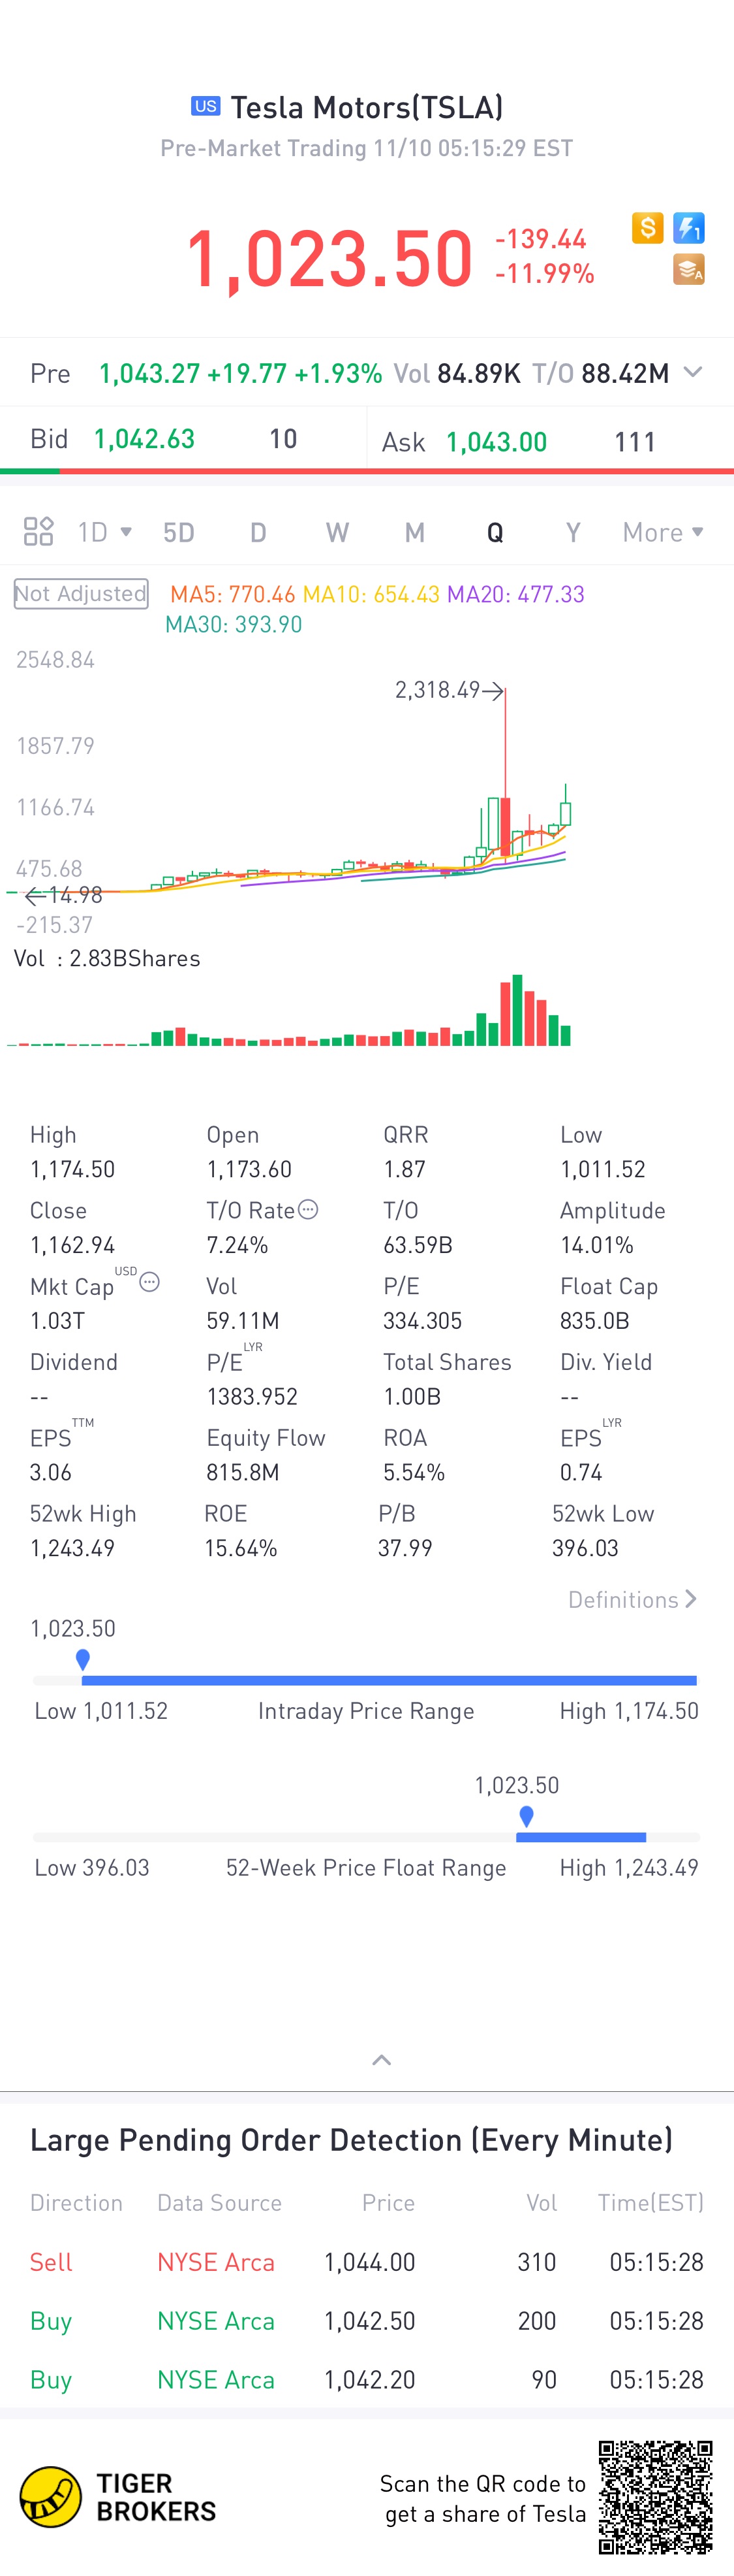Tap the Tiger Brokers logo

tap(118, 2496)
